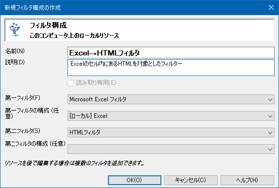Image resolution: width=279 pixels, height=188 pixels.
Task: Click the 第一フィルタの構成 (任意) label
Action: [x=32, y=113]
